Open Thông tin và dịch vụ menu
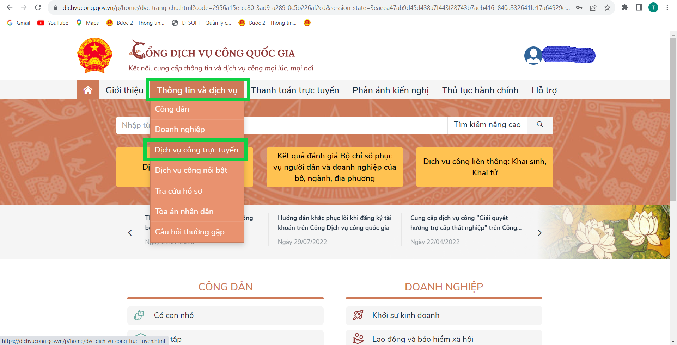This screenshot has width=677, height=345. (x=197, y=90)
